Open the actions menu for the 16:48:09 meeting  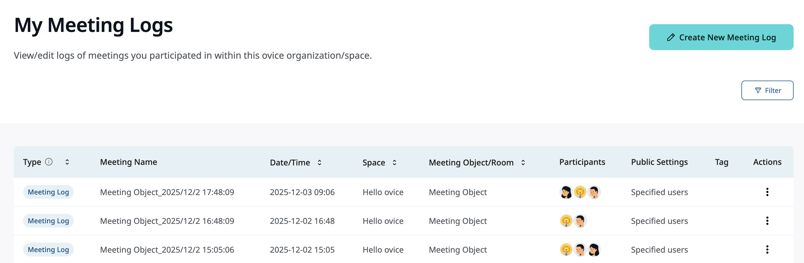[x=767, y=221]
